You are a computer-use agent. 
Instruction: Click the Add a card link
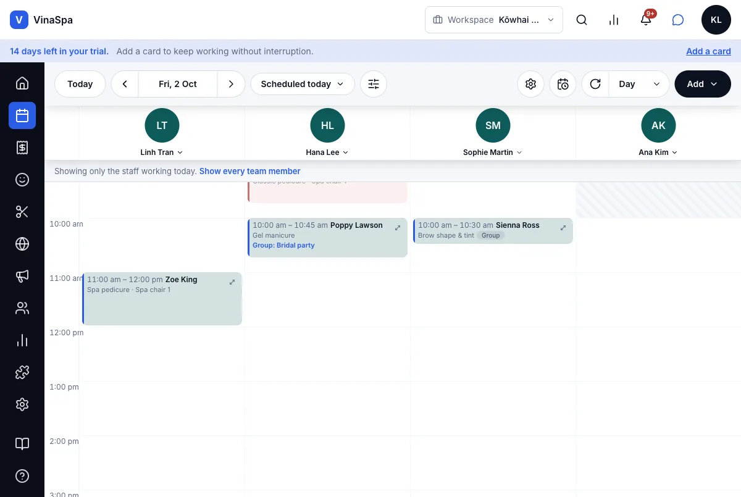[708, 51]
